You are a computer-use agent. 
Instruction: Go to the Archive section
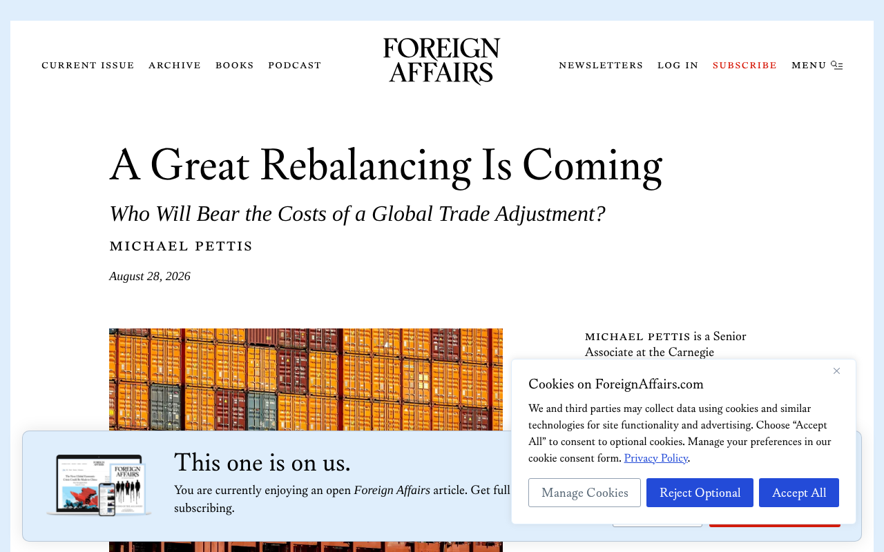175,66
